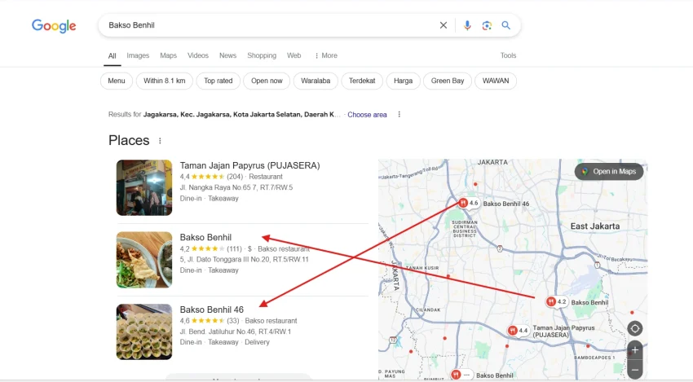693x382 pixels.
Task: Zoom out the map with minus button
Action: [635, 370]
